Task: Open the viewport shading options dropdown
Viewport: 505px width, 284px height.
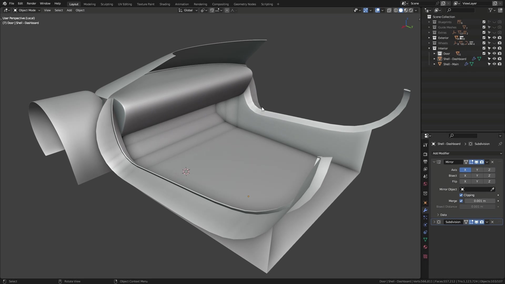Action: (x=416, y=10)
